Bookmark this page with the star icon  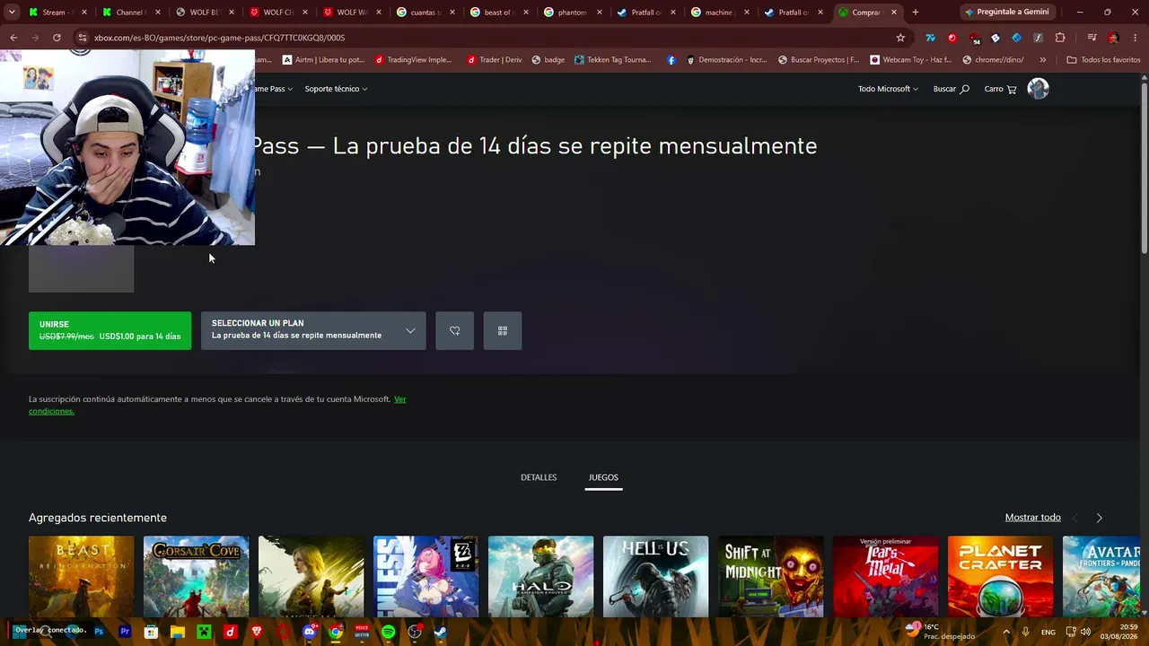point(900,38)
